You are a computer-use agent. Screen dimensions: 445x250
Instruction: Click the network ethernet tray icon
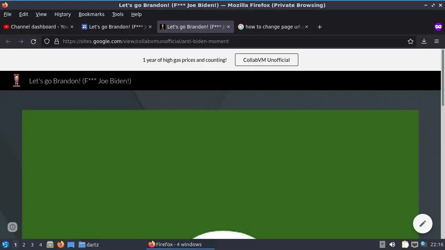[414, 244]
